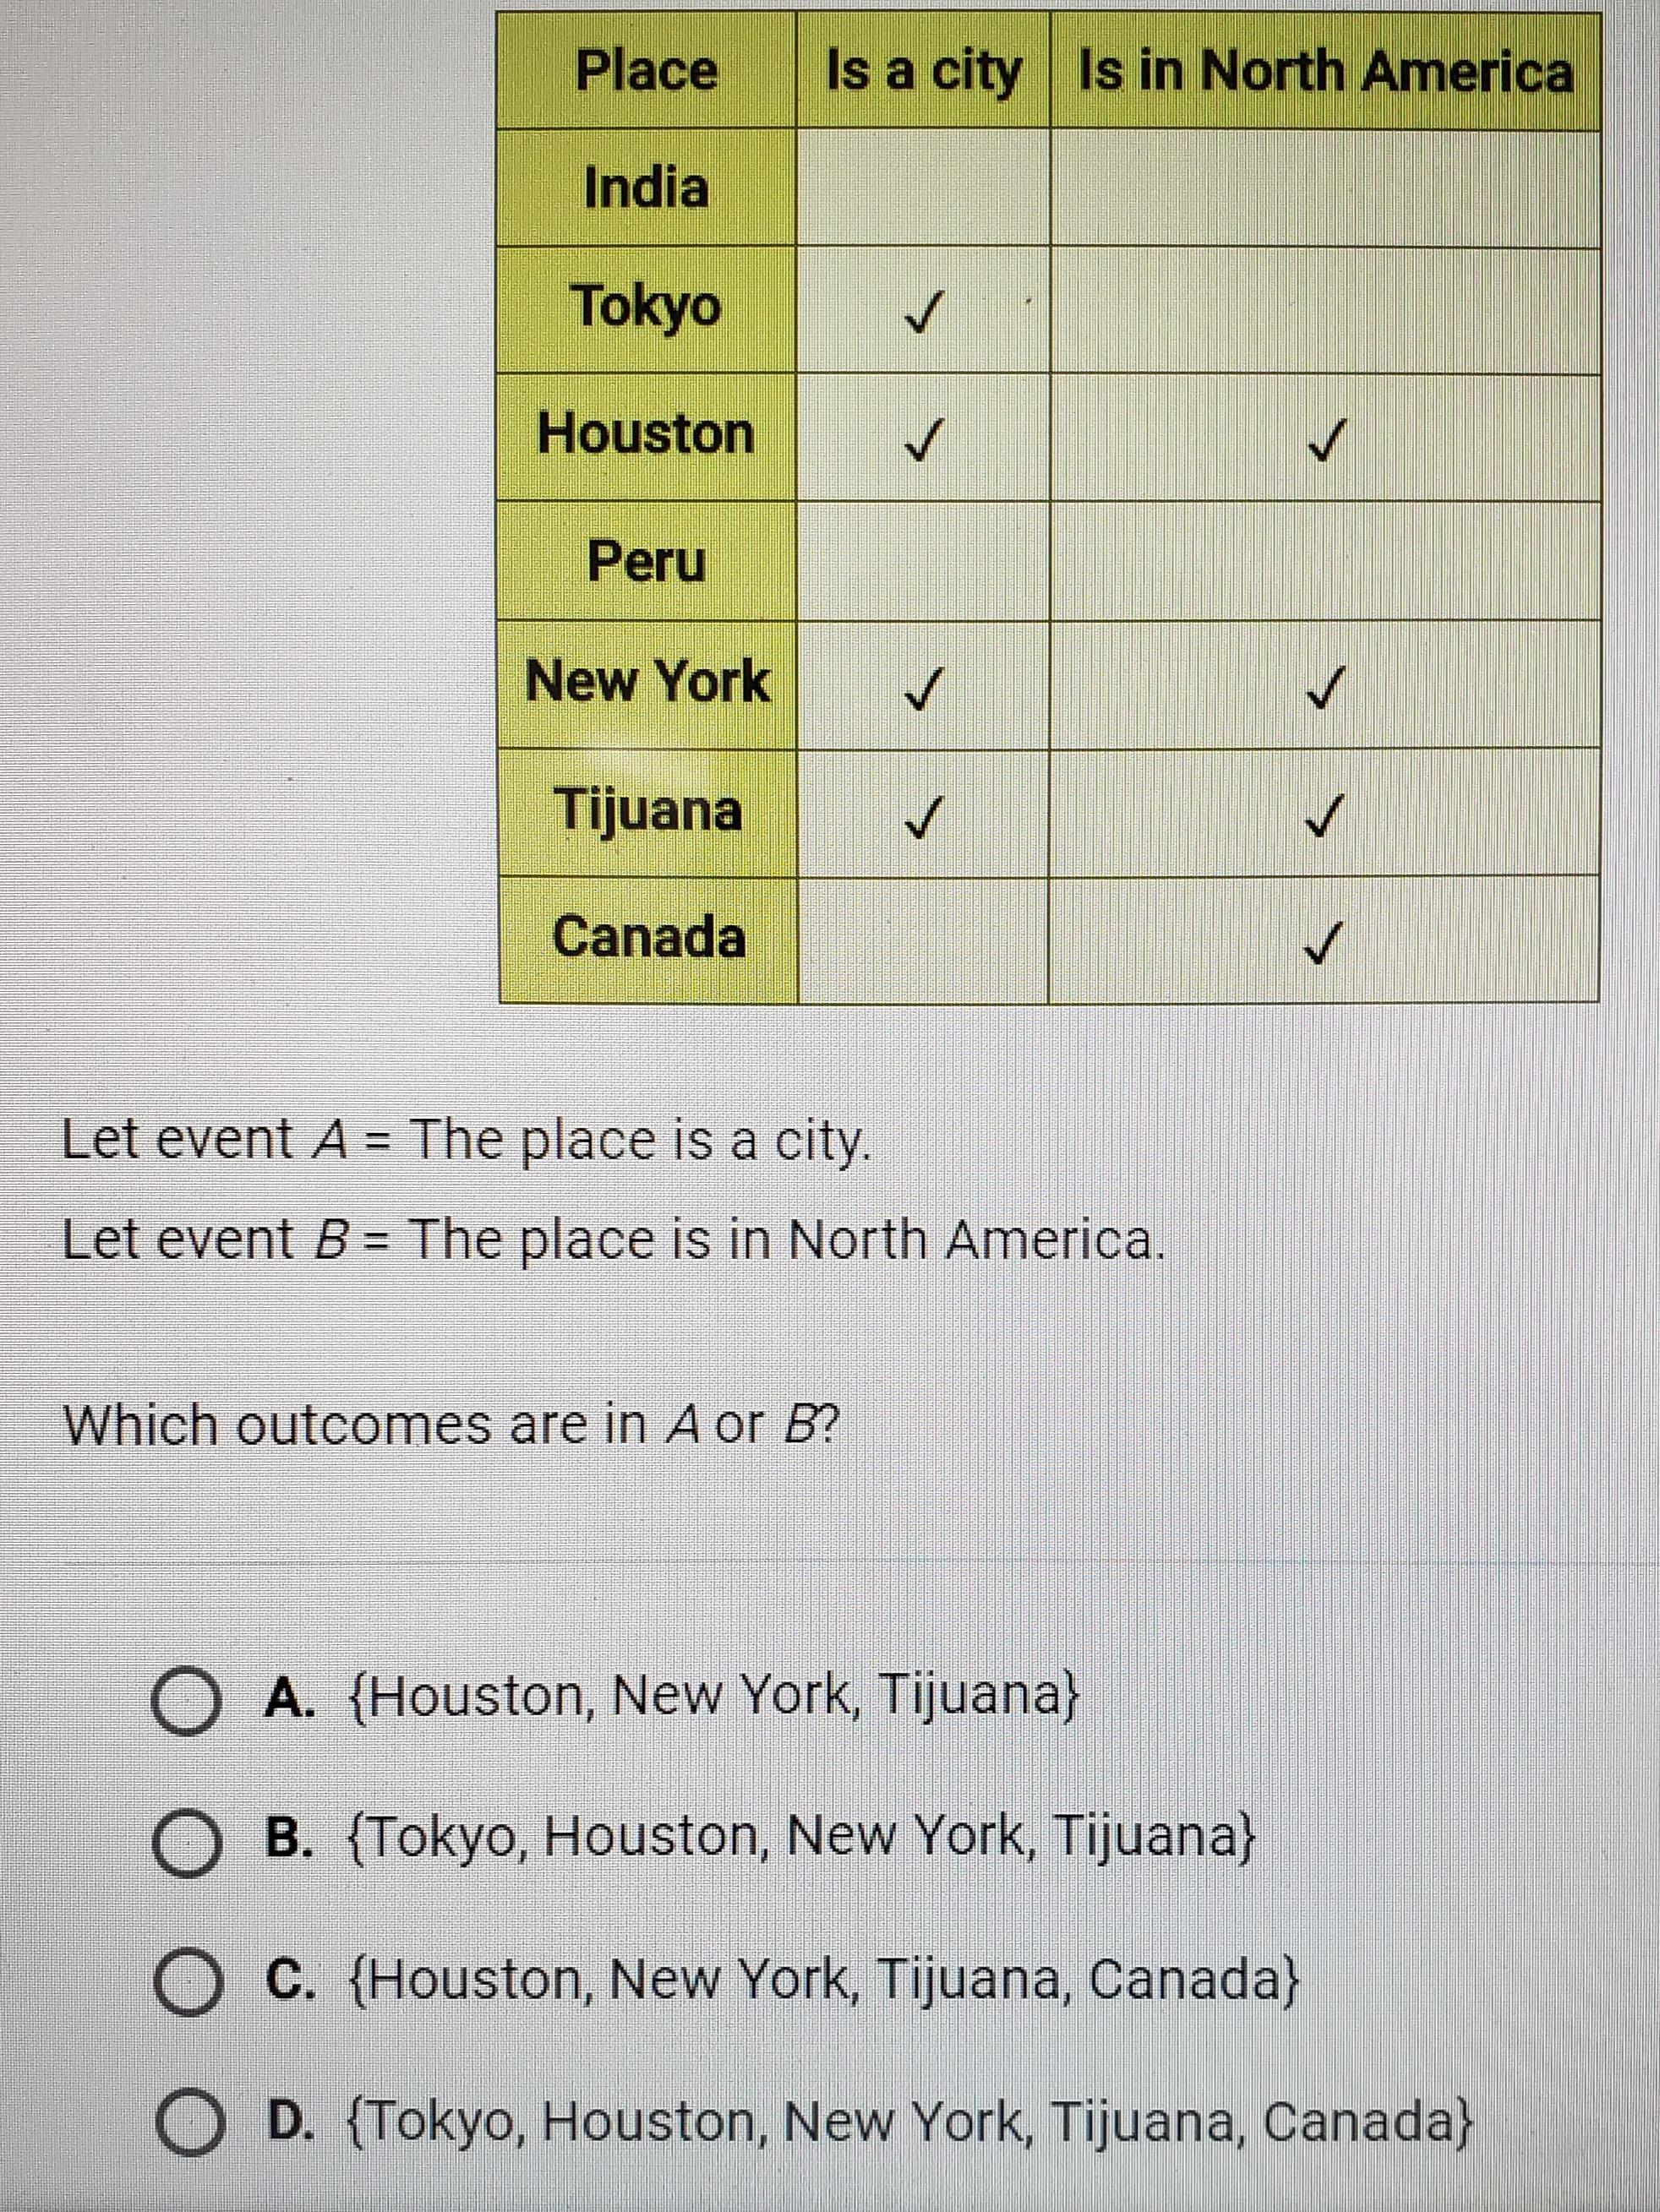The image size is (1660, 2212).
Task: Select the radio button for option B
Action: (186, 1842)
